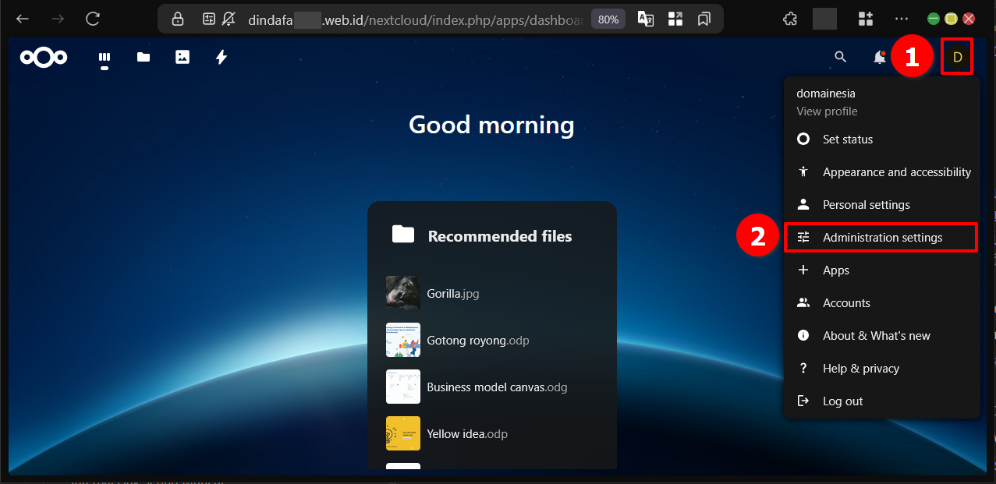Open Apps from user menu
996x484 pixels.
click(835, 270)
